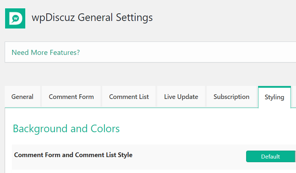Click the green wpDiscuz logo icon
Image resolution: width=296 pixels, height=173 pixels.
coord(15,18)
